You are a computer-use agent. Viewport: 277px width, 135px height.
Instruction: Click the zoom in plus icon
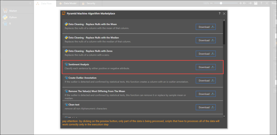pyautogui.click(x=241, y=3)
